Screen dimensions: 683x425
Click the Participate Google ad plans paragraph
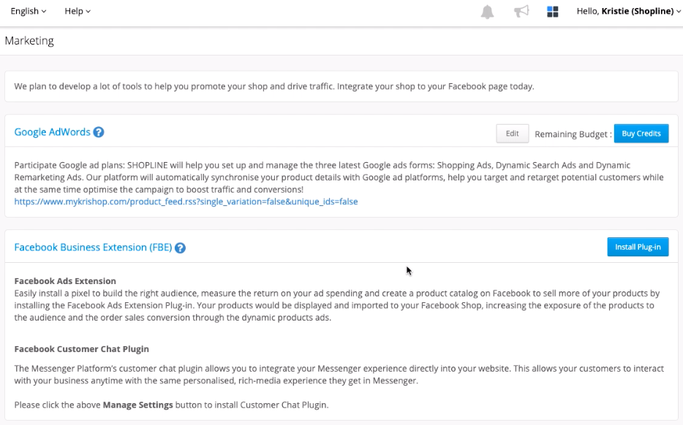coord(339,177)
